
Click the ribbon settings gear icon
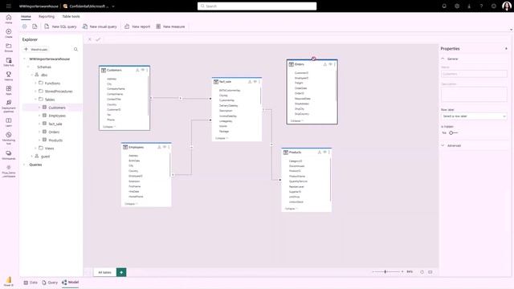click(24, 26)
